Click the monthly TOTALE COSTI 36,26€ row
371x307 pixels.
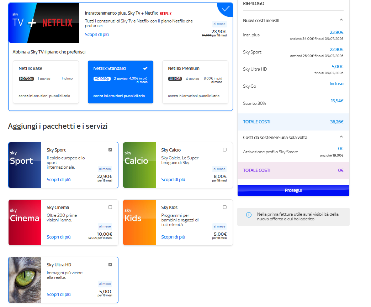[x=293, y=122]
